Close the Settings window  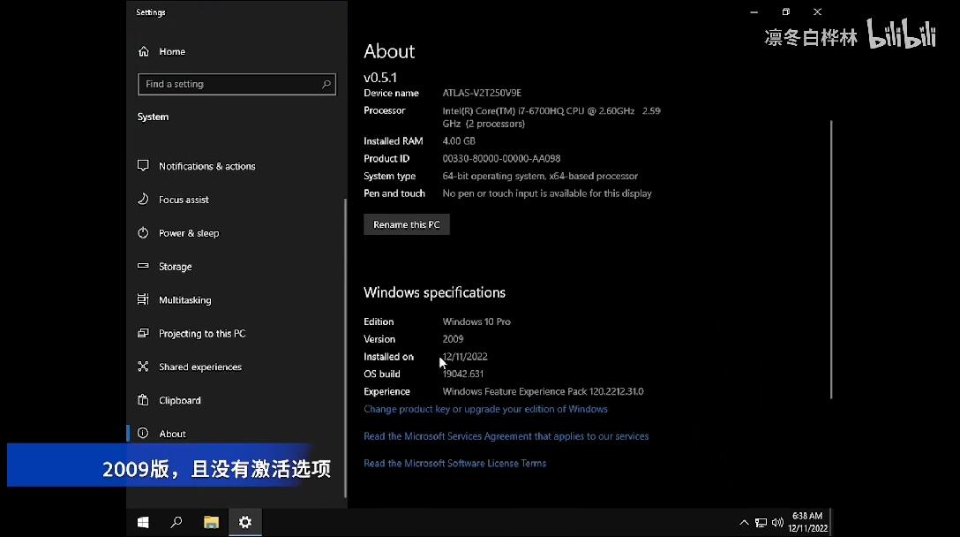tap(817, 11)
